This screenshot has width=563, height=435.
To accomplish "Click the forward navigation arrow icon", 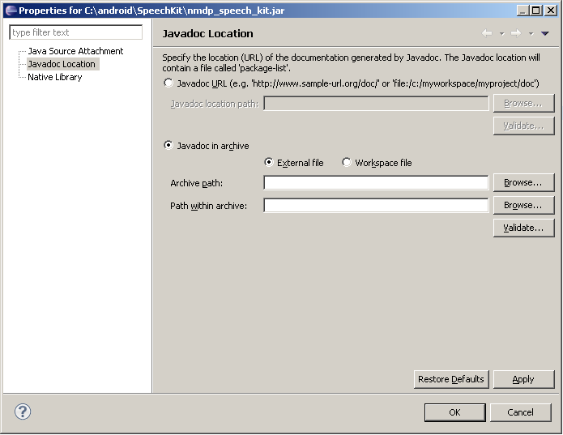I will click(516, 33).
